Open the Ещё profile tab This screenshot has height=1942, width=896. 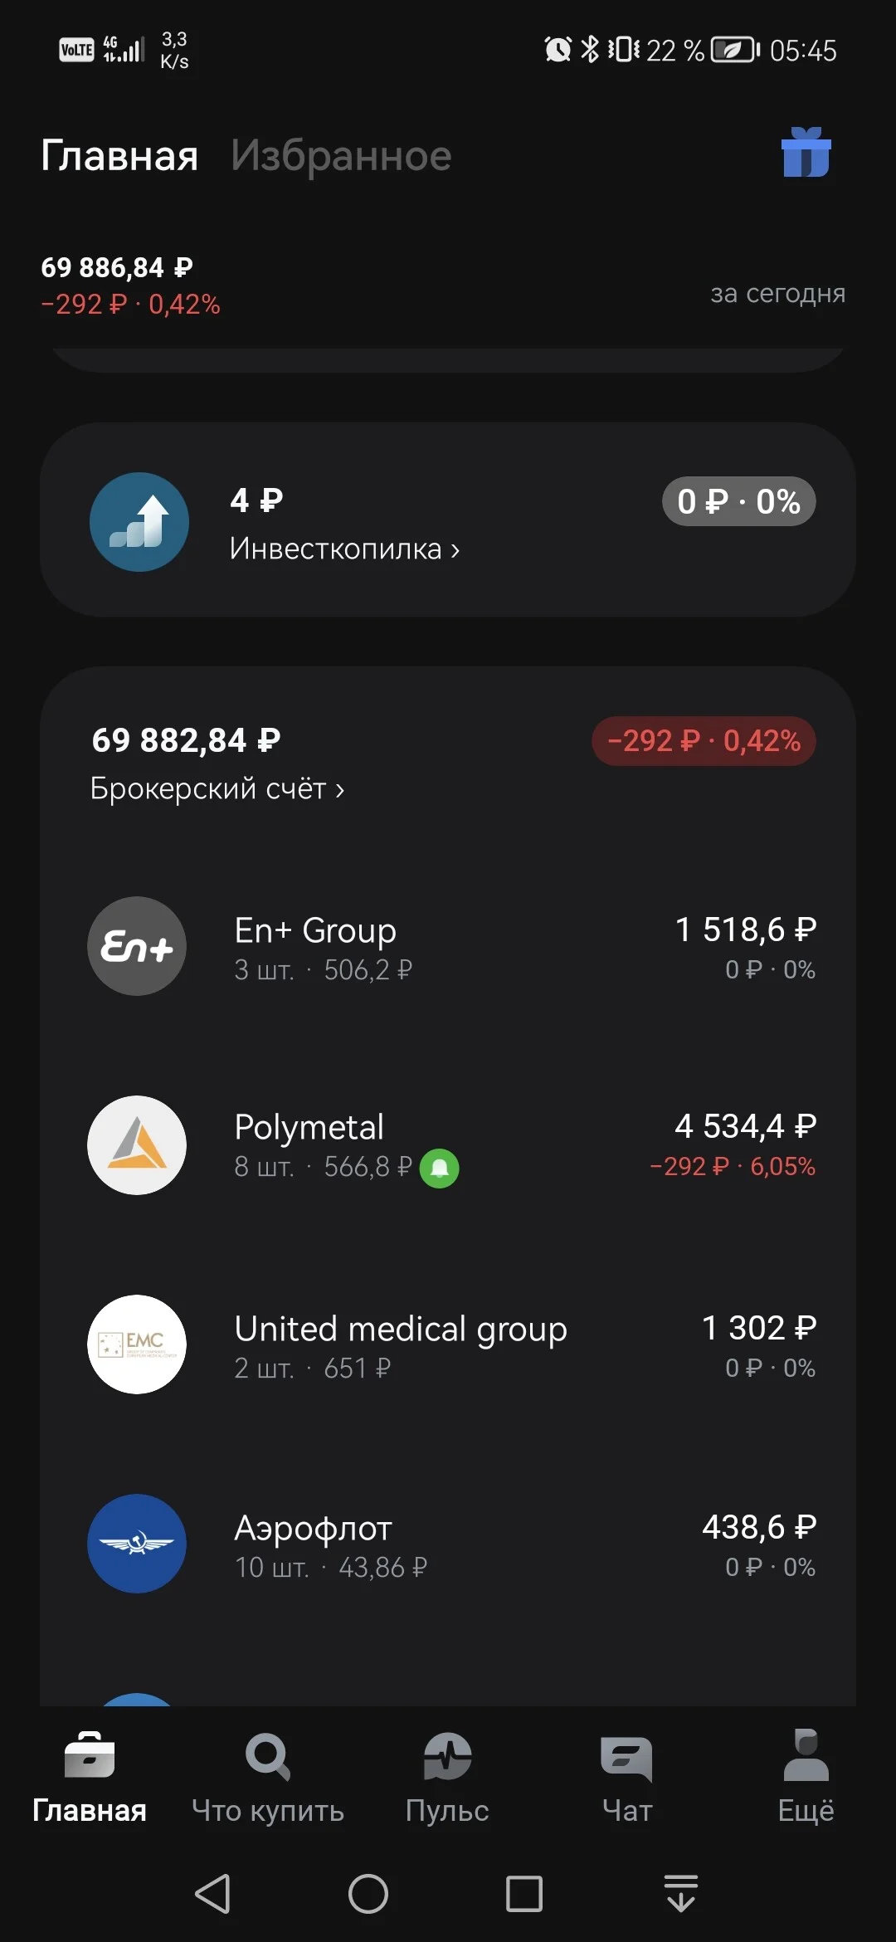pos(806,1778)
